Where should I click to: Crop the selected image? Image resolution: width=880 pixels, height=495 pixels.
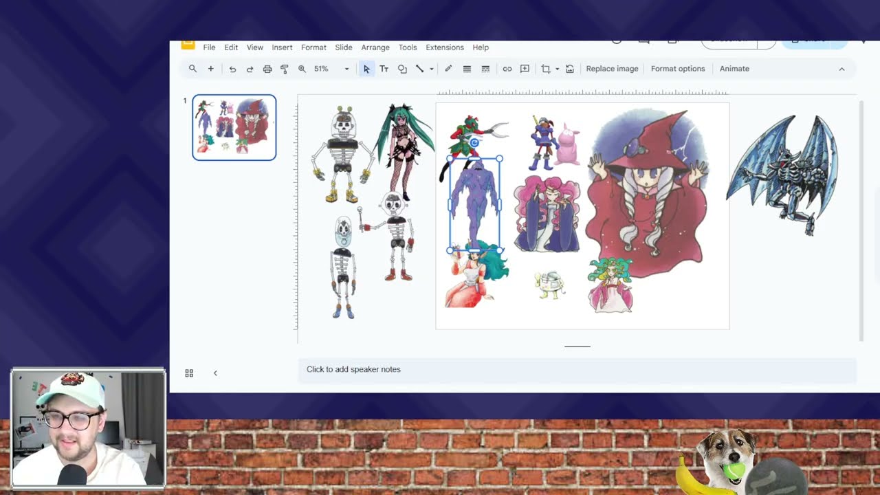coord(546,69)
